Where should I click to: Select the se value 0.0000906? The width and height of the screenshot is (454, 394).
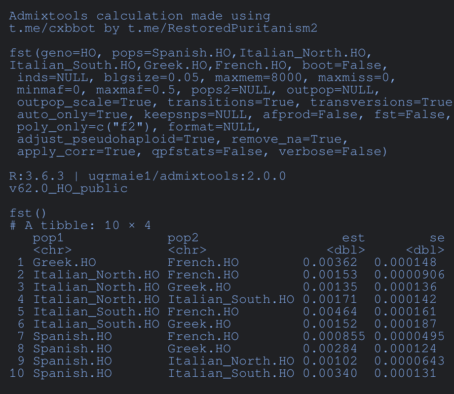tap(409, 275)
